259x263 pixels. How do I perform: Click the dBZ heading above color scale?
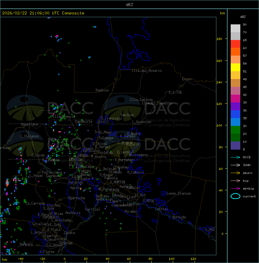click(243, 17)
